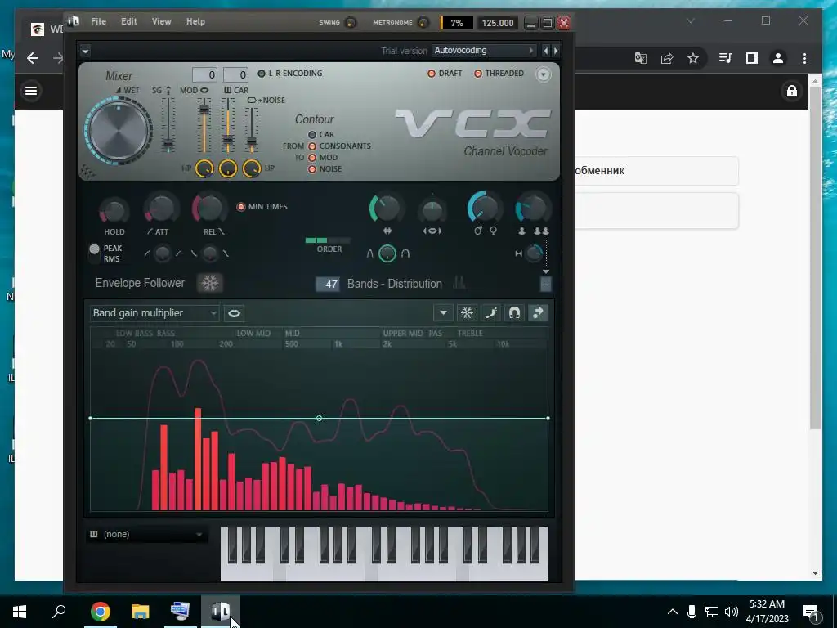Open the Autovocoding preset selector
837x628 pixels.
(x=484, y=50)
